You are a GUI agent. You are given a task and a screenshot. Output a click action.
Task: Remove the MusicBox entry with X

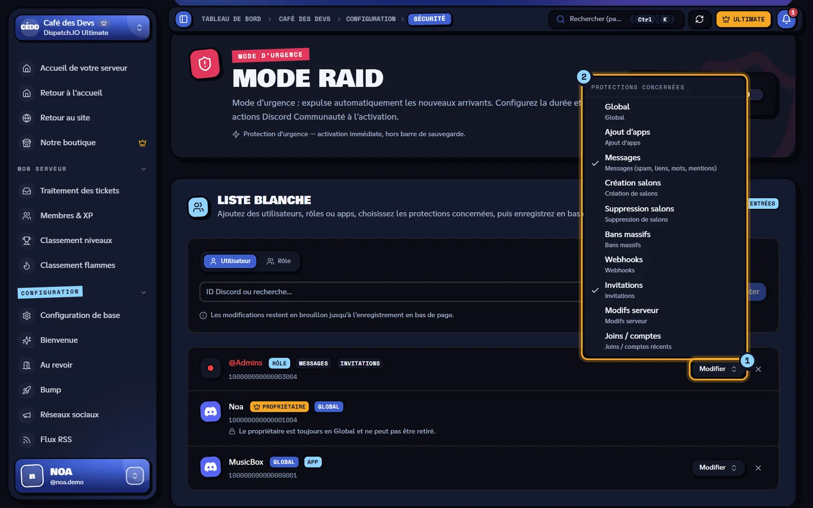click(x=758, y=468)
